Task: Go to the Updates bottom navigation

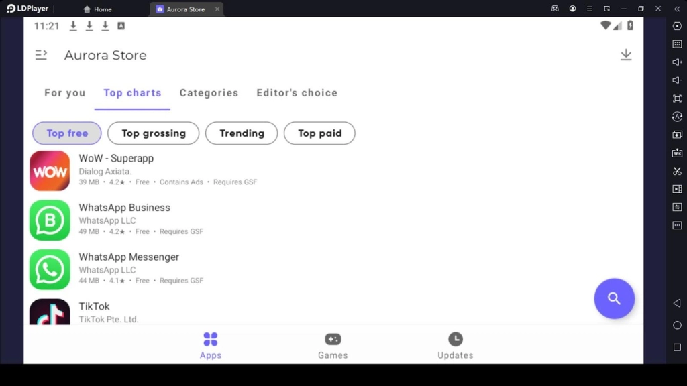Action: click(x=455, y=346)
